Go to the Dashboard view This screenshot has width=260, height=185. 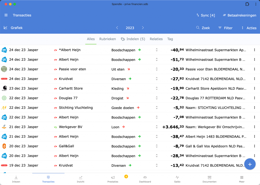click(x=145, y=179)
